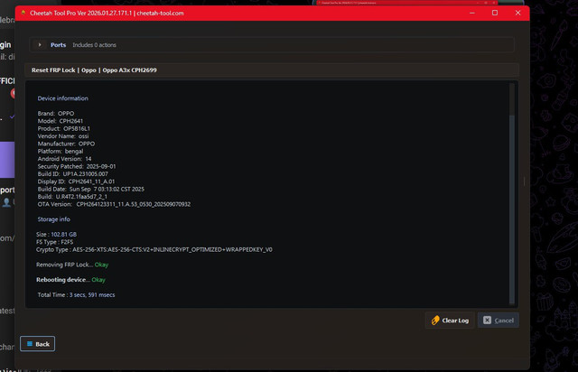
Task: Close the Cheetah Tool Pro window
Action: click(x=517, y=13)
